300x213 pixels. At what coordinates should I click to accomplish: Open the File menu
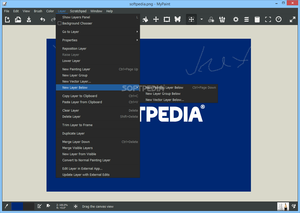(x=6, y=11)
